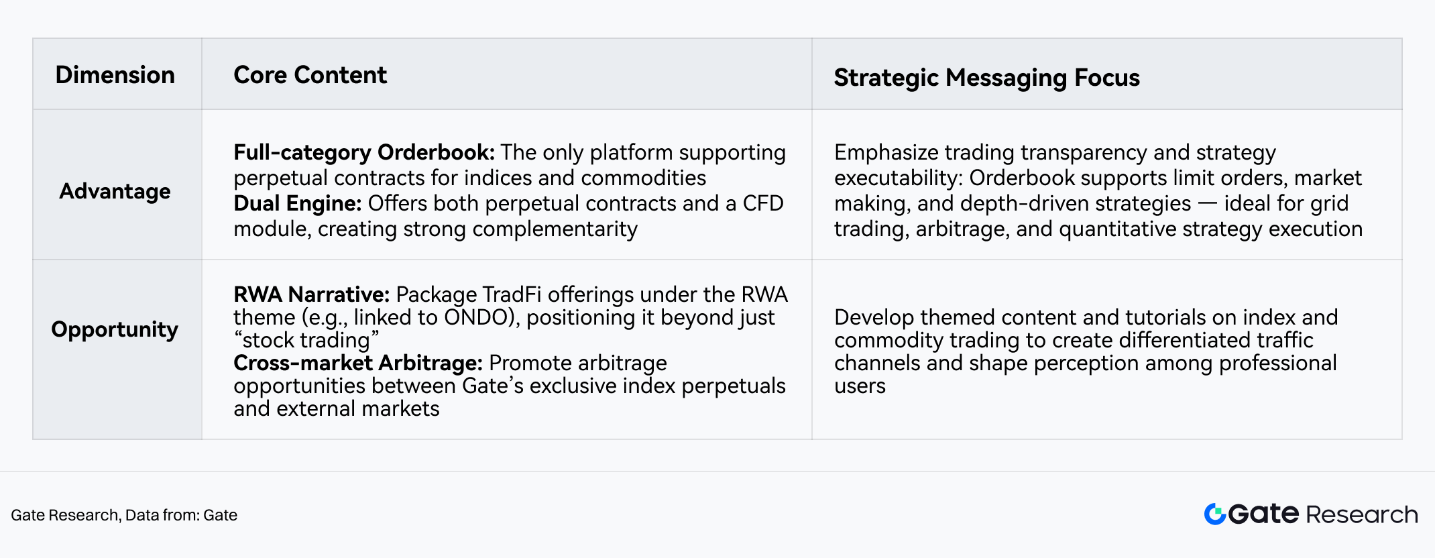Click the bold Cross-market Arbitrage label

click(358, 363)
